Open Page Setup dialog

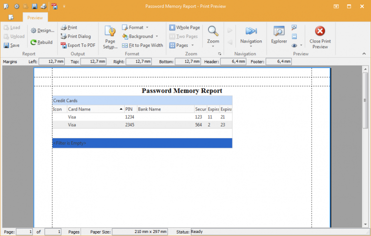pos(110,37)
